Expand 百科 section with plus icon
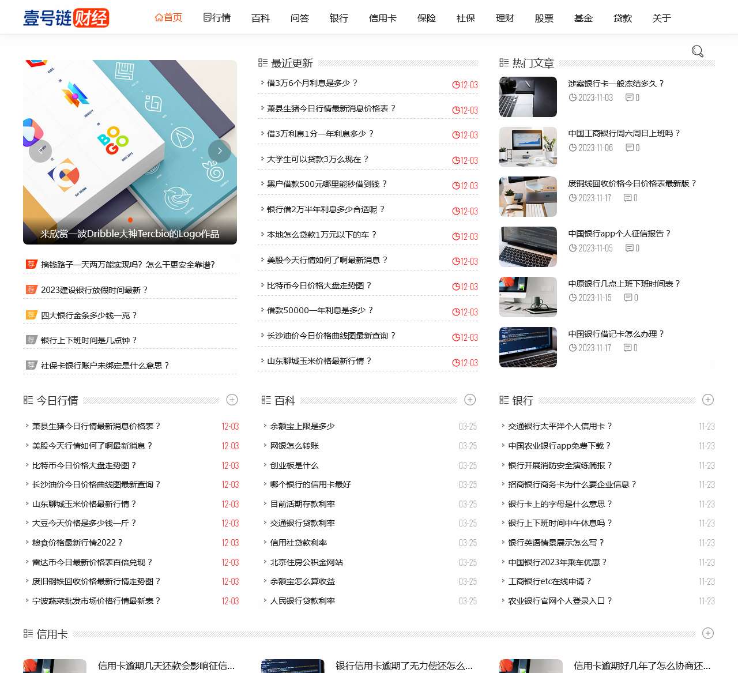 (470, 400)
